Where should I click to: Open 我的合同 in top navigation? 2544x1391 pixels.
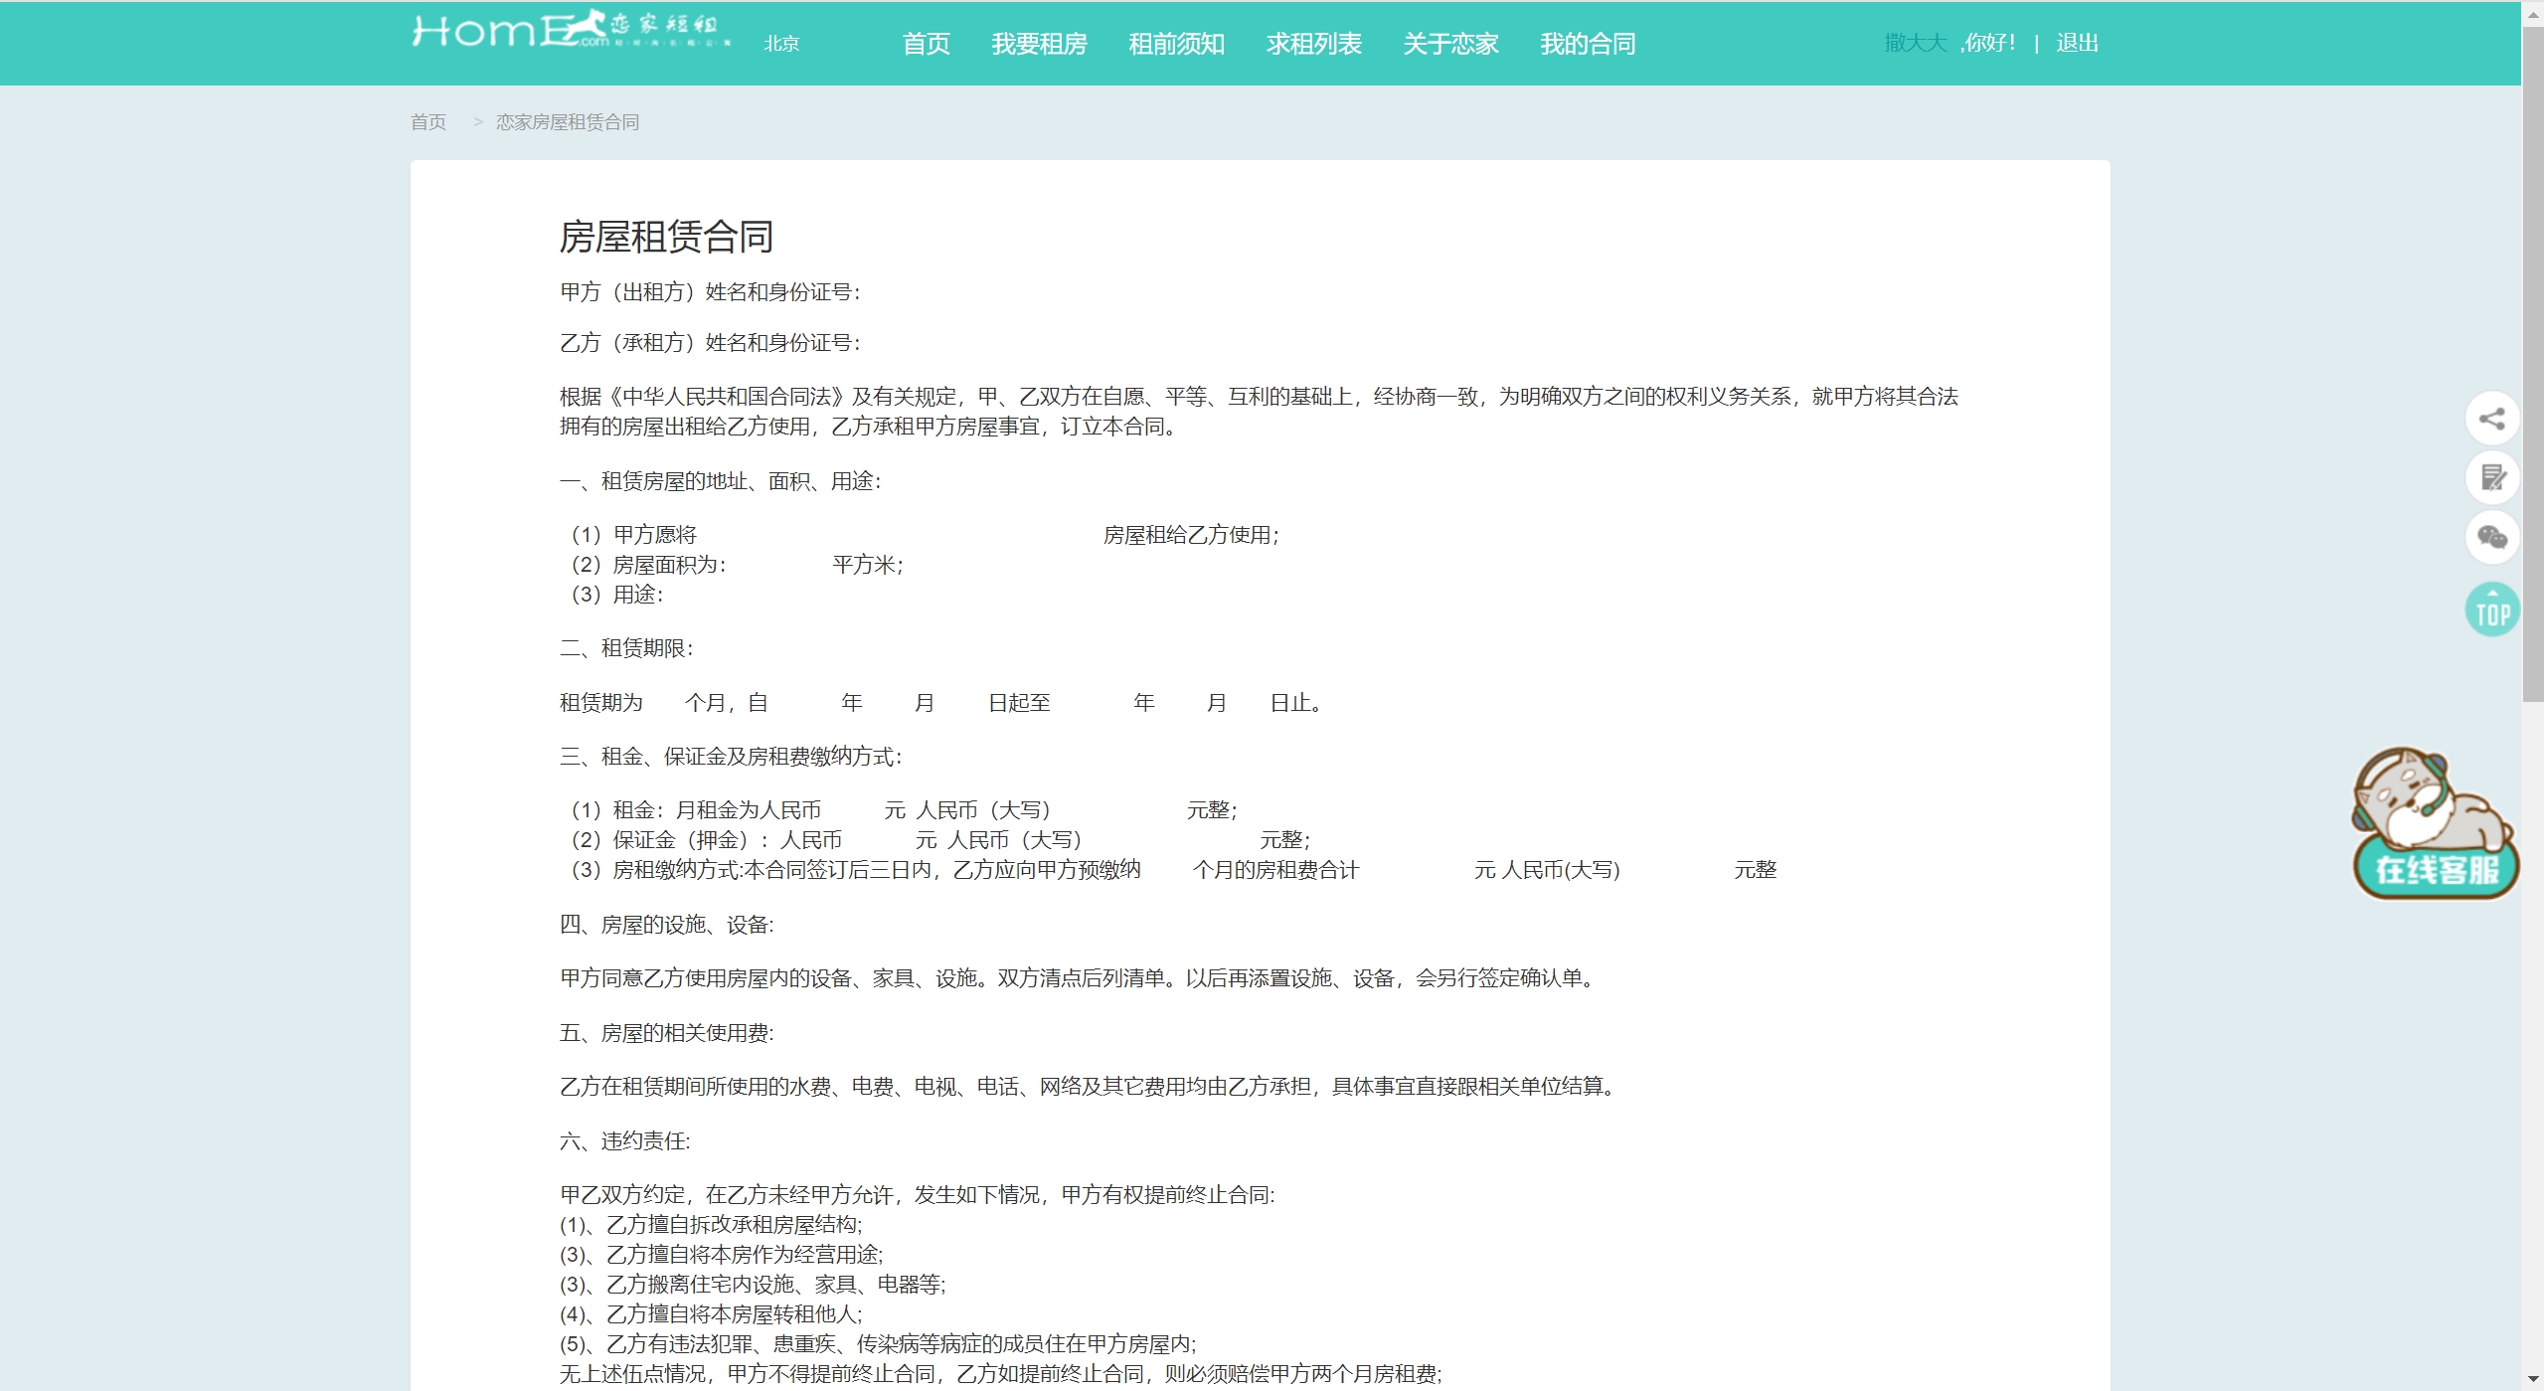pos(1588,44)
